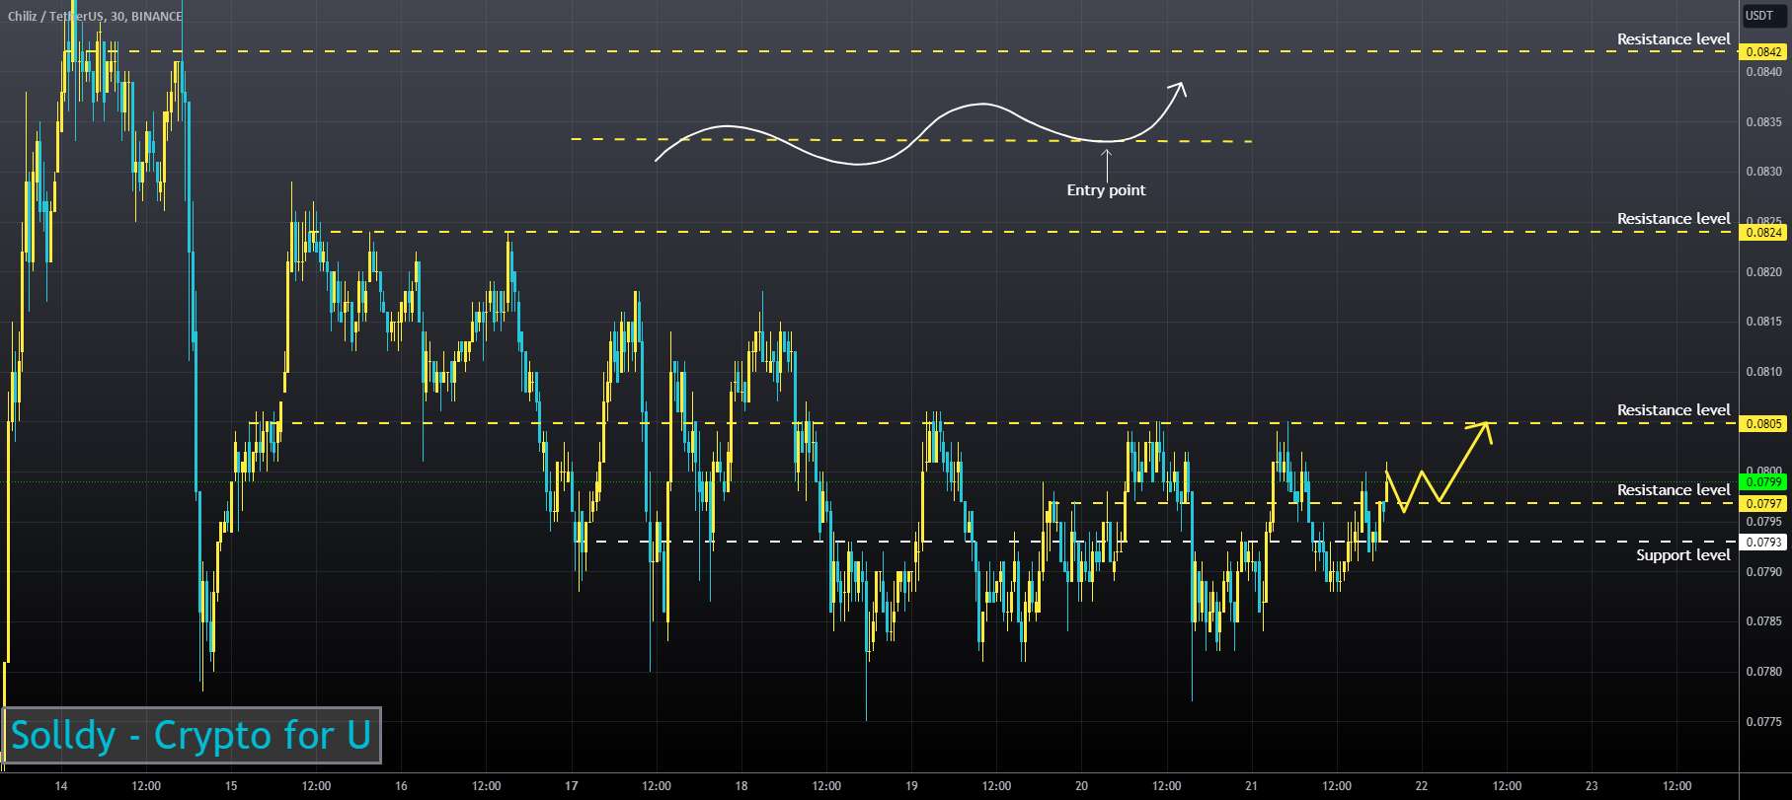Click date 22 on the time axis
This screenshot has height=800, width=1792.
(x=1422, y=786)
